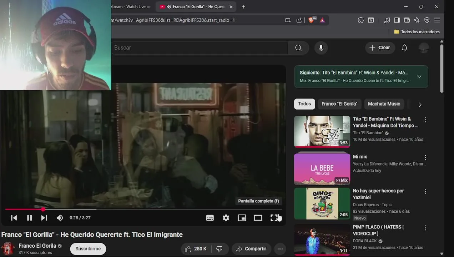
Task: Open Brave VPN shield icon
Action: (x=427, y=20)
